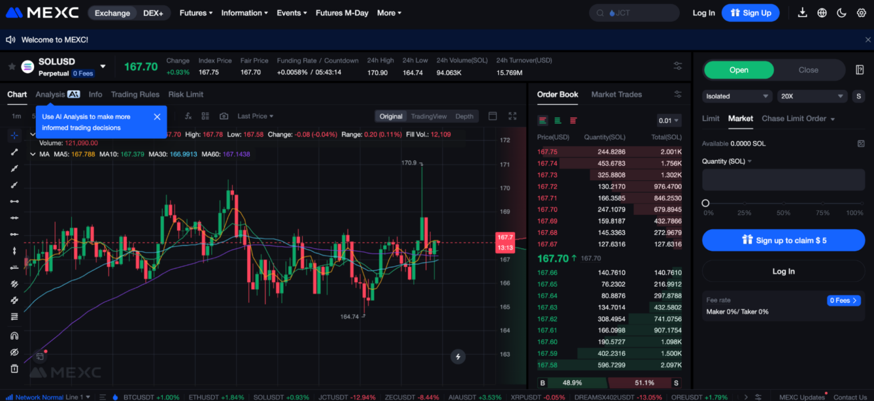Switch chart view to TradingView
The image size is (874, 401).
pos(428,116)
